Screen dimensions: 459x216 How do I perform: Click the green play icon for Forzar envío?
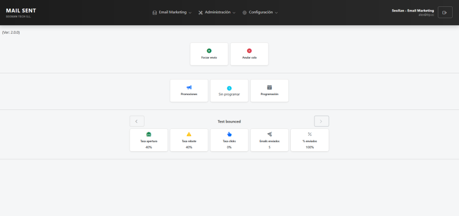click(209, 51)
